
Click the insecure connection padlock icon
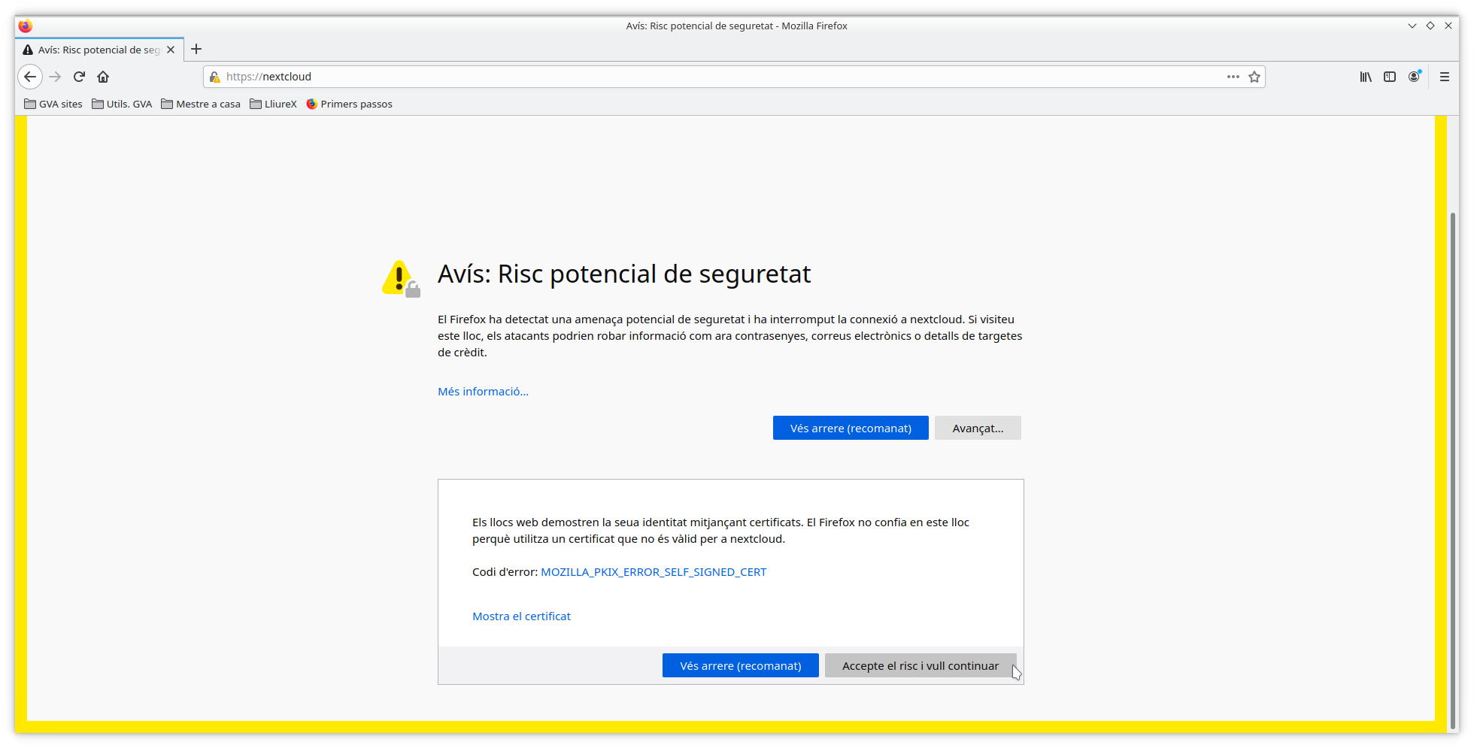(x=215, y=77)
